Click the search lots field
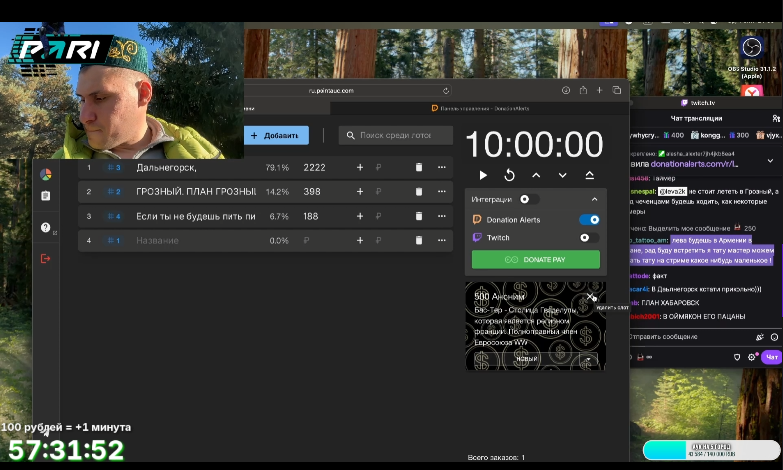The image size is (783, 470). [396, 135]
